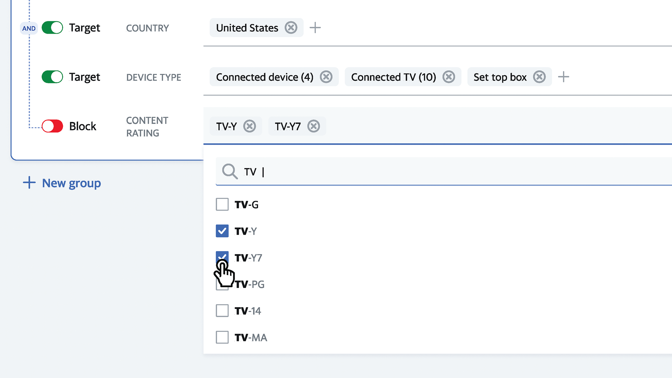Remove Connected device (4) chip
This screenshot has width=672, height=378.
click(x=326, y=77)
